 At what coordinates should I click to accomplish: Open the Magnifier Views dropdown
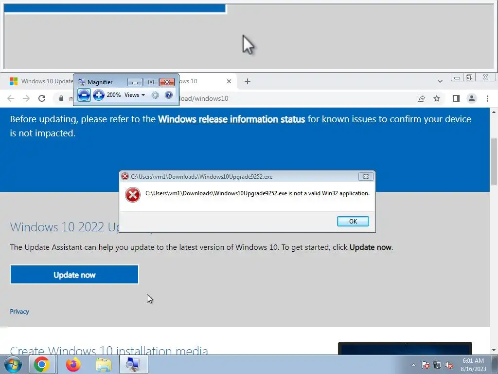pyautogui.click(x=135, y=95)
